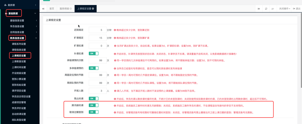Open 课程信息设置 in the sidebar
The width and height of the screenshot is (302, 124).
[19, 50]
